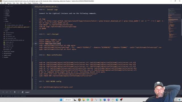Click the '#### 6 - Move certificates' heading
The height and width of the screenshot is (102, 182).
51,55
